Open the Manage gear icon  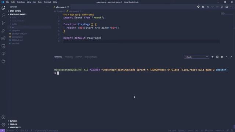pos(3,125)
